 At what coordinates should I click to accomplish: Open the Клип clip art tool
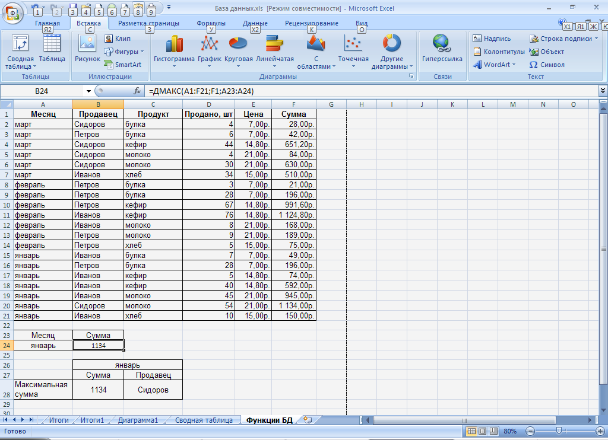pos(118,39)
